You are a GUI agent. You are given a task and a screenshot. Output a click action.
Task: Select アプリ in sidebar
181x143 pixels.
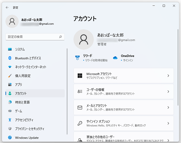pyautogui.click(x=35, y=85)
